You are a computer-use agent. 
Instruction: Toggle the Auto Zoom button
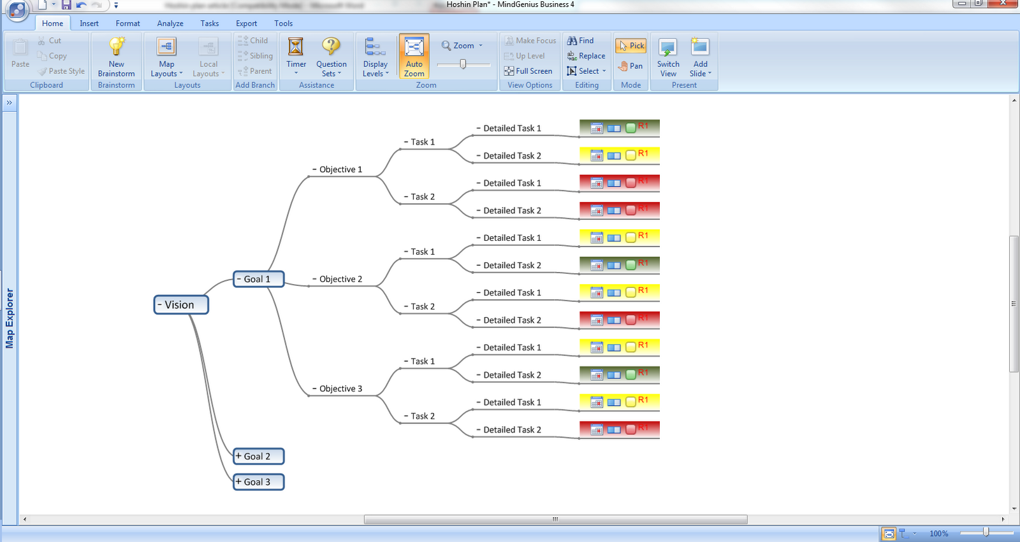coord(414,56)
